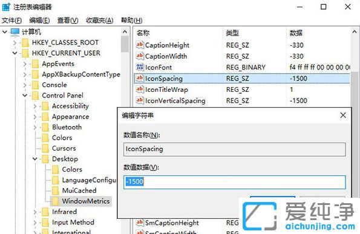Click the IconFont binary value icon
This screenshot has height=234, width=360.
(x=140, y=67)
